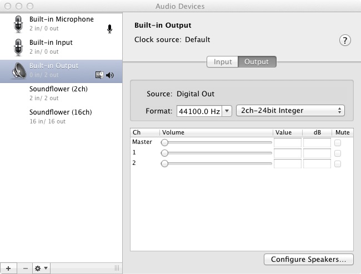Click the default output speaker badge
This screenshot has height=274, width=361.
click(110, 75)
